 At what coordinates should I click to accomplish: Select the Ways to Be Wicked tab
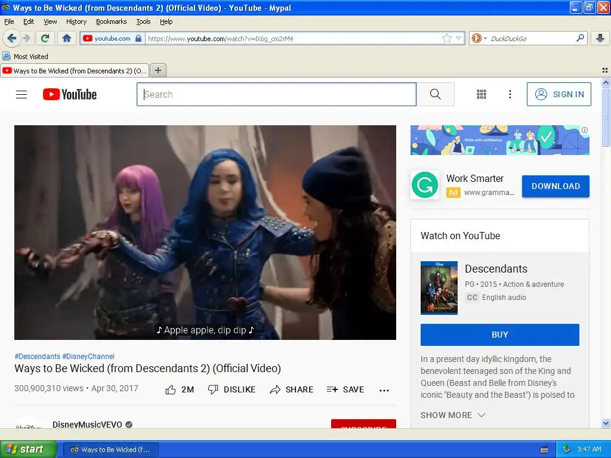point(75,70)
